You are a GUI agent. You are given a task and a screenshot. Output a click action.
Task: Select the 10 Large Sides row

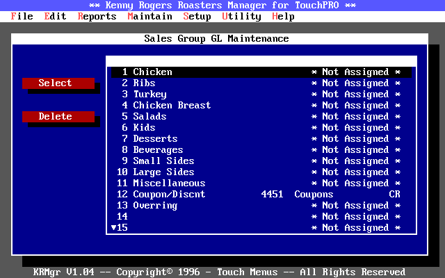coord(261,172)
